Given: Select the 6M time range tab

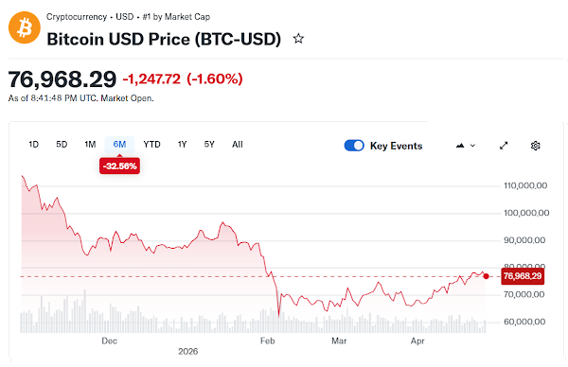Looking at the screenshot, I should click(x=119, y=145).
